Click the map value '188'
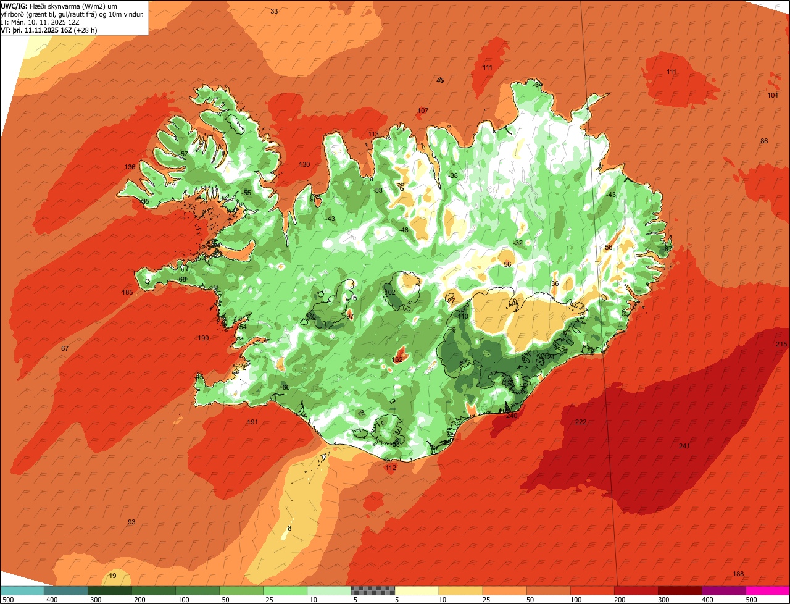The height and width of the screenshot is (604, 790). (738, 574)
